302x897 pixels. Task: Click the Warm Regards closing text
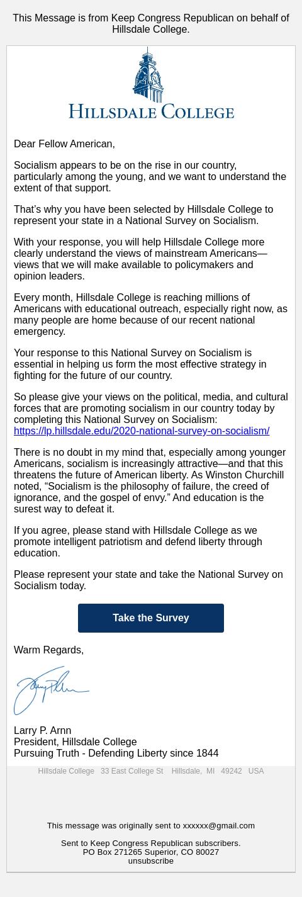click(x=48, y=650)
